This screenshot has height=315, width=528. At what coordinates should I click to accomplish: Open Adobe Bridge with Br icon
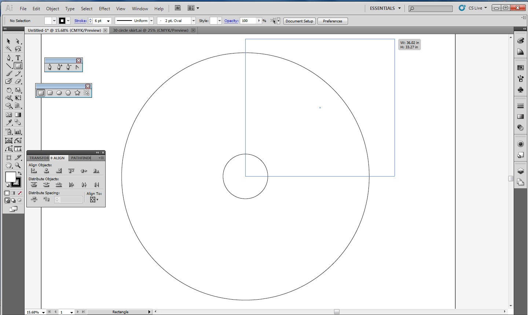[178, 8]
